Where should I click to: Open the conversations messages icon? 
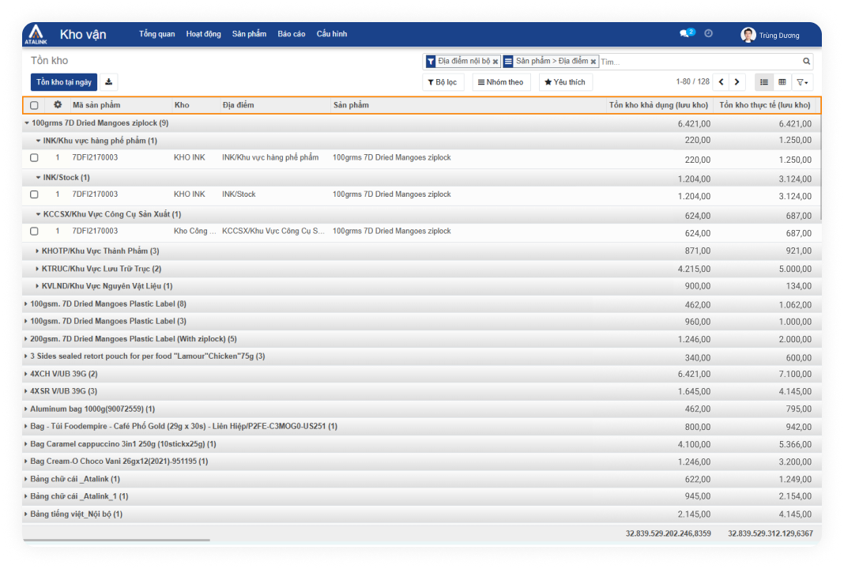tap(685, 34)
